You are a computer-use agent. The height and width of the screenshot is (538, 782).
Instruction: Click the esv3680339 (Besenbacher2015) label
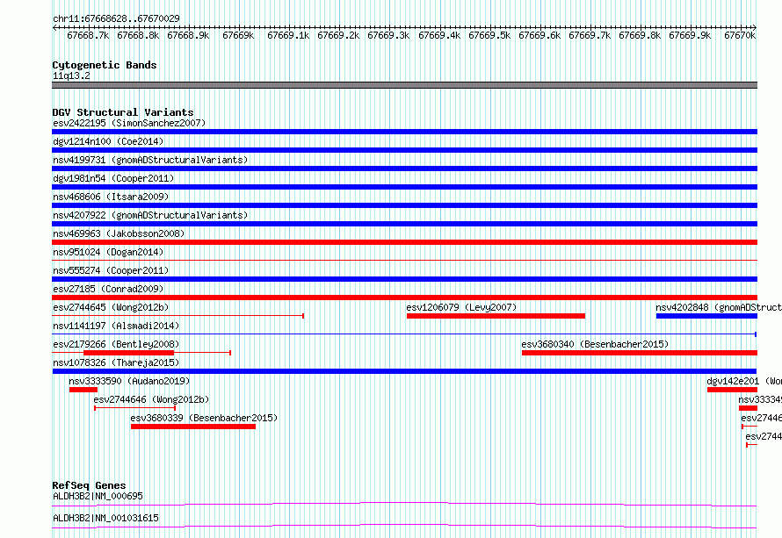(x=204, y=418)
